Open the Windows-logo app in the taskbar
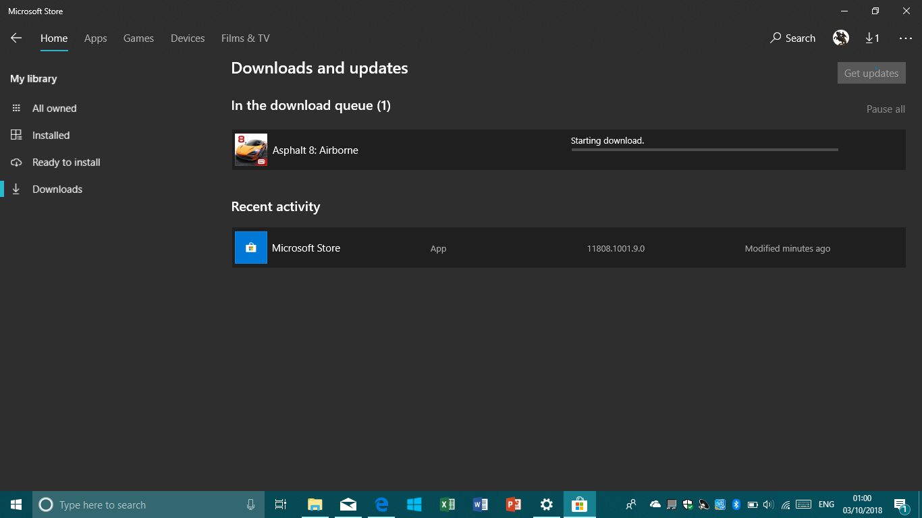Viewport: 922px width, 518px height. (x=414, y=505)
